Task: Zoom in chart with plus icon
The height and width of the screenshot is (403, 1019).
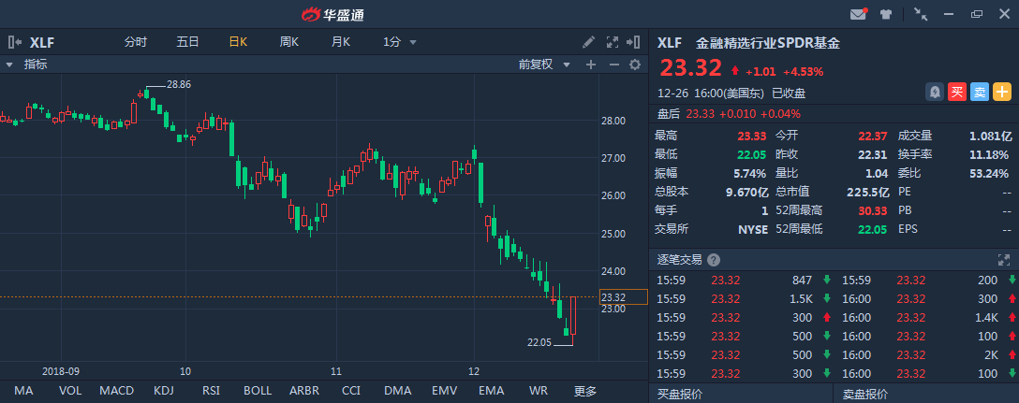Action: tap(591, 65)
